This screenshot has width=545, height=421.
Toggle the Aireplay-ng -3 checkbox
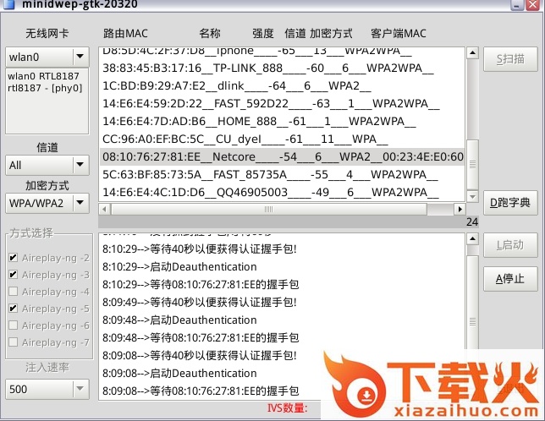coord(14,275)
